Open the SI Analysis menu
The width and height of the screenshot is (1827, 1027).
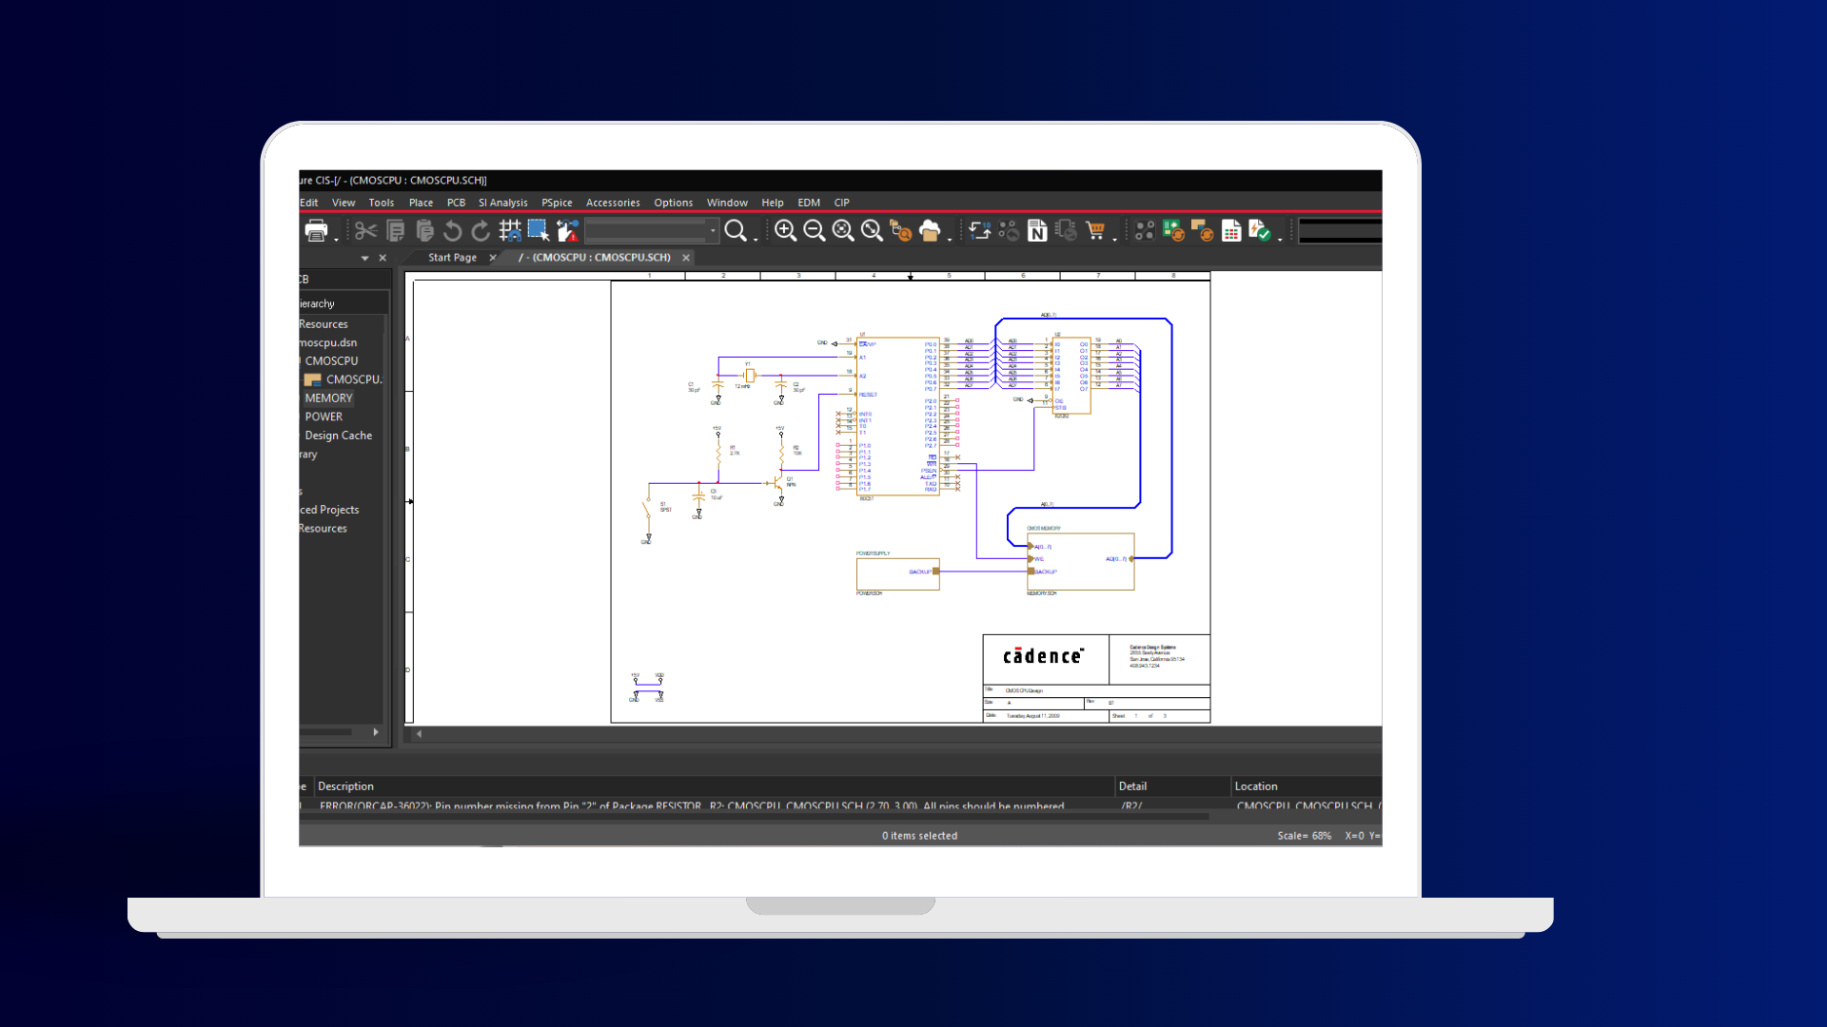click(502, 203)
